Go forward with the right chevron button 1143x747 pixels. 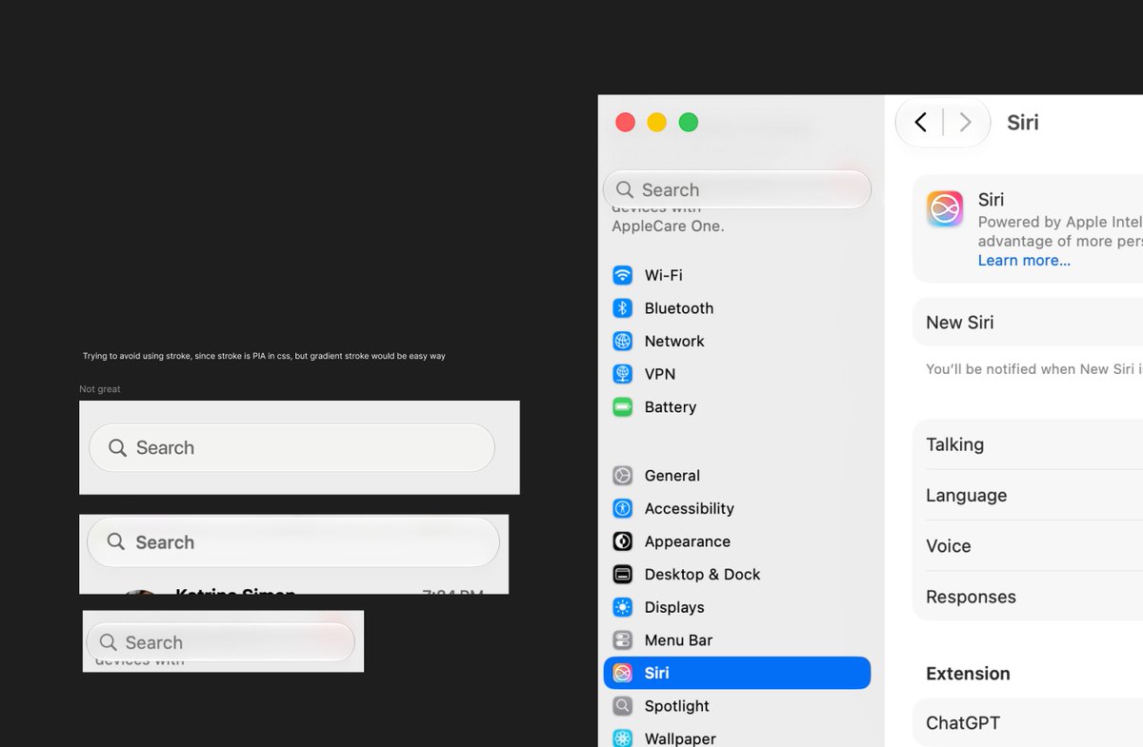(965, 122)
